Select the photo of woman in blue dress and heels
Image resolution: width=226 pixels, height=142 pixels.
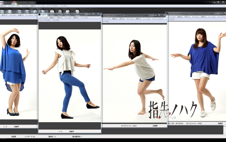tap(18, 72)
